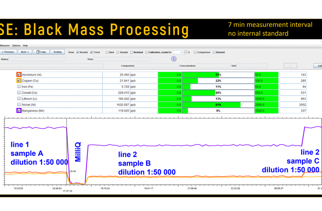The width and height of the screenshot is (322, 211).
Task: Uncheck the Aluminium (Al) trend checkbox
Action: 19,75
